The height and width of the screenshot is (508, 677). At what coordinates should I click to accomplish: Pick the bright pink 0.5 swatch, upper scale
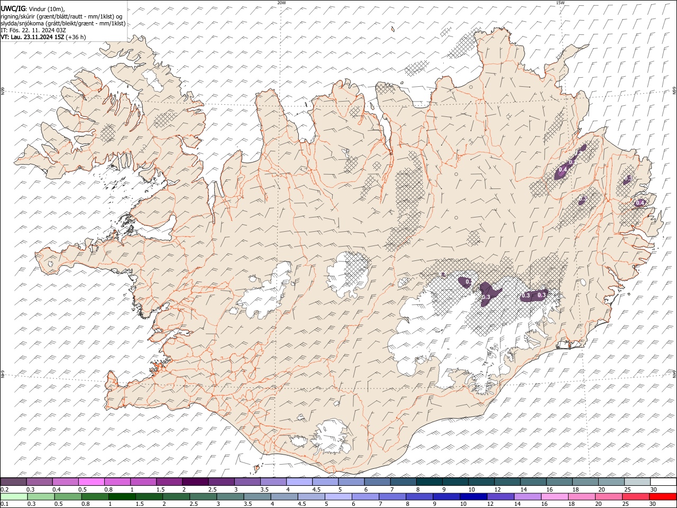pos(91,482)
